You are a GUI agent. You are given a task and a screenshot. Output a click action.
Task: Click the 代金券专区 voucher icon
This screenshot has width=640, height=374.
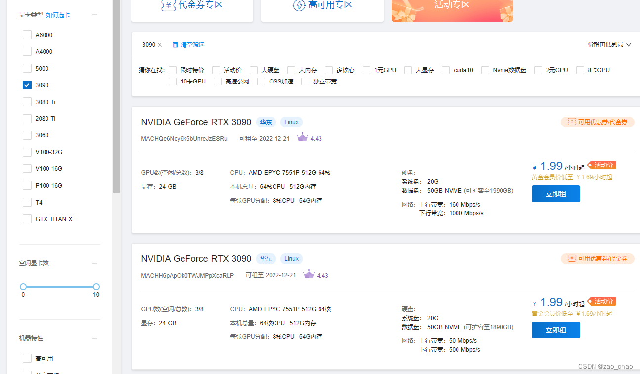coord(169,5)
